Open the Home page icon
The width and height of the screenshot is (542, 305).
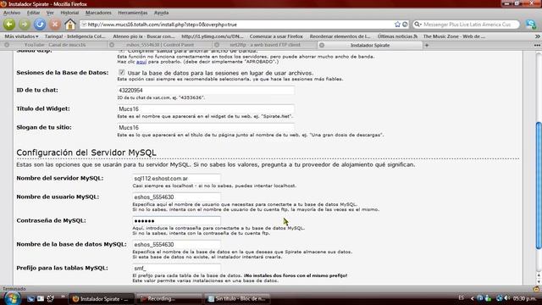click(x=70, y=25)
